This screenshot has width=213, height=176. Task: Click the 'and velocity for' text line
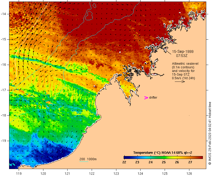(x=183, y=71)
